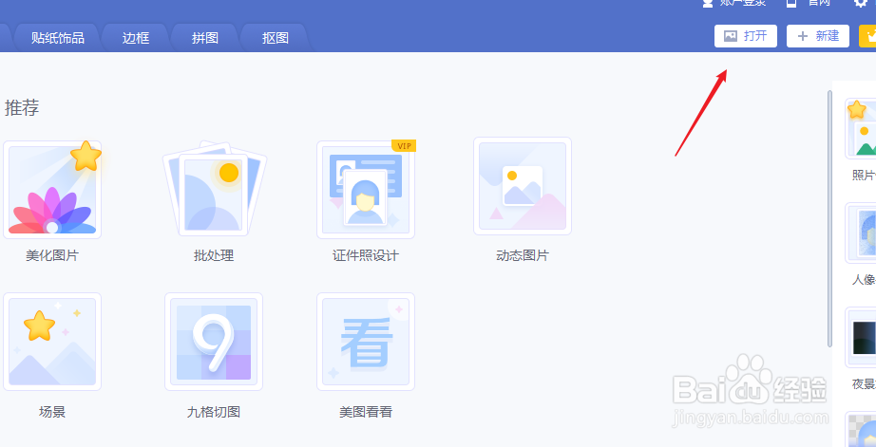Switch to the 边框 tab
The height and width of the screenshot is (447, 876).
pyautogui.click(x=136, y=38)
